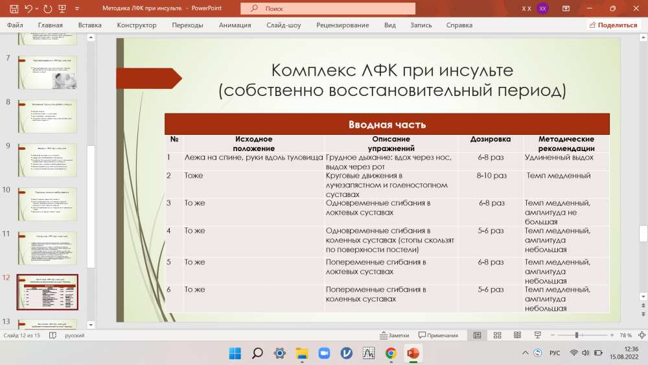Start slideshow from status bar icon
The height and width of the screenshot is (365, 648).
pos(537,335)
